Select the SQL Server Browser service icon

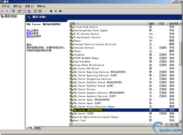71,89
